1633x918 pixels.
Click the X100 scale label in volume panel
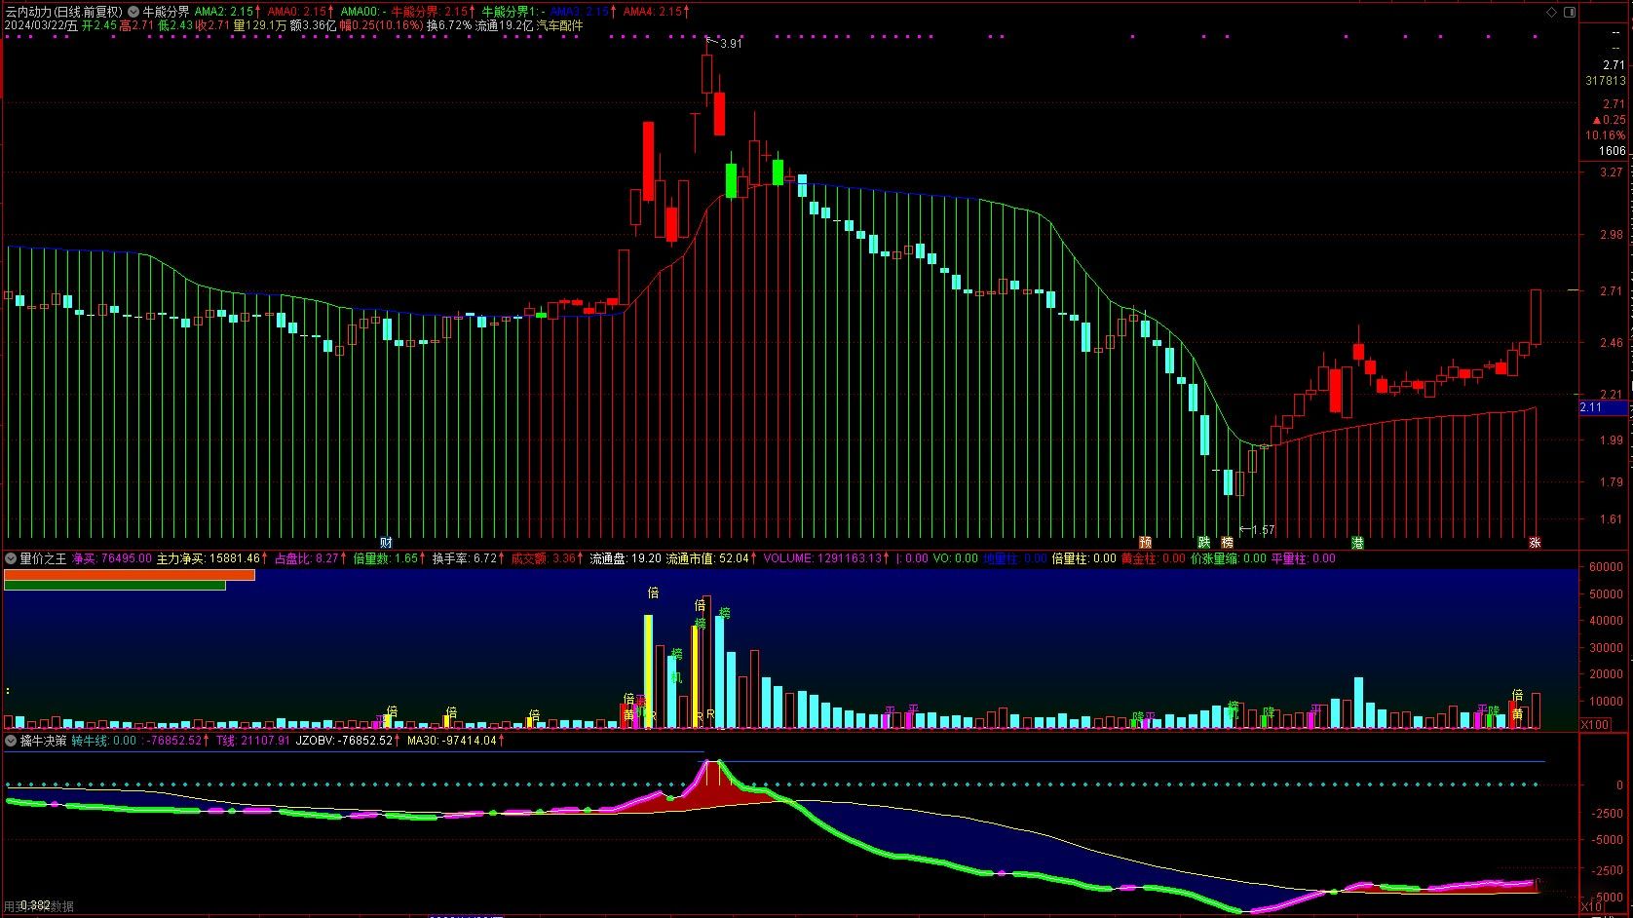pyautogui.click(x=1594, y=725)
